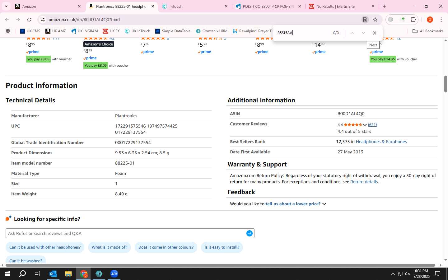Viewport: 448px width, 280px height.
Task: Open UK INGRAM bookmark
Action: 85,31
